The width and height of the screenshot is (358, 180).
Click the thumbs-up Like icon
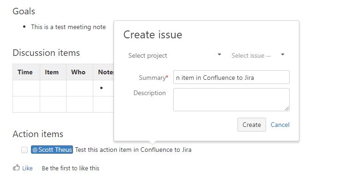coord(16,168)
